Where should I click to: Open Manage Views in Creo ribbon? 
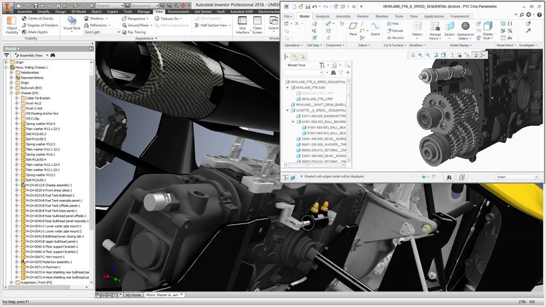435,30
